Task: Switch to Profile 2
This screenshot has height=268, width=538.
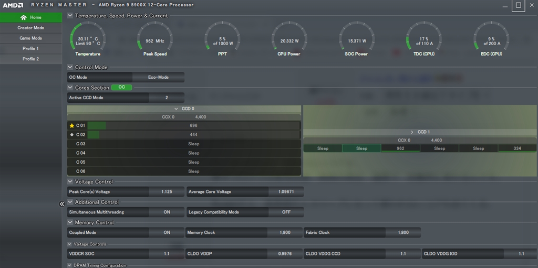Action: tap(31, 59)
